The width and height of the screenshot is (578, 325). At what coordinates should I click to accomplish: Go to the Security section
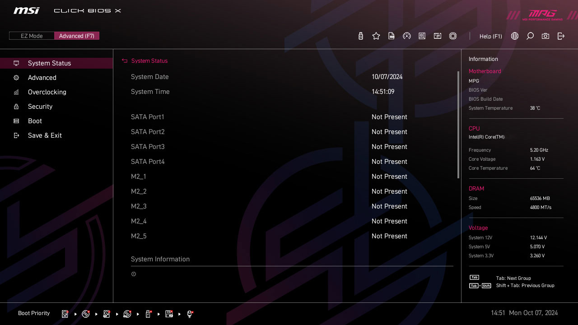40,107
